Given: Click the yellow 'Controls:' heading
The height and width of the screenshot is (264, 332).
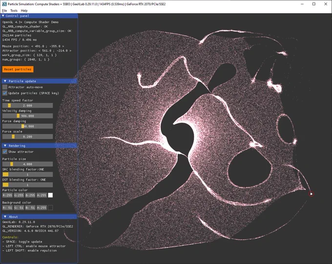Looking at the screenshot, I should point(10,237).
